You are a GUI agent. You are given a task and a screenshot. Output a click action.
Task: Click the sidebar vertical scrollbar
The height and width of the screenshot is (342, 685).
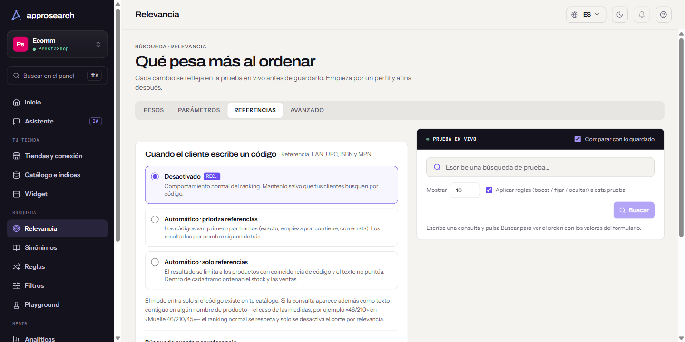tap(117, 124)
